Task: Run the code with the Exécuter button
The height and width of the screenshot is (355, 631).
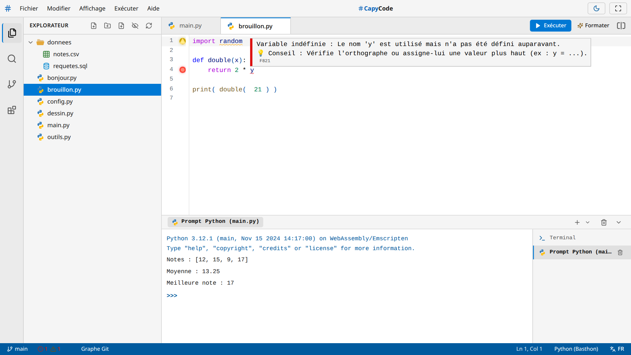Action: tap(550, 26)
